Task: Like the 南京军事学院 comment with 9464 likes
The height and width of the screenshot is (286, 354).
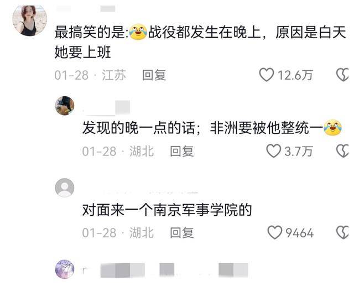Action: pyautogui.click(x=274, y=232)
